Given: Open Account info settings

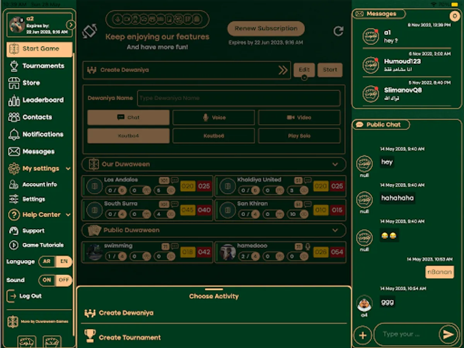Looking at the screenshot, I should [33, 184].
